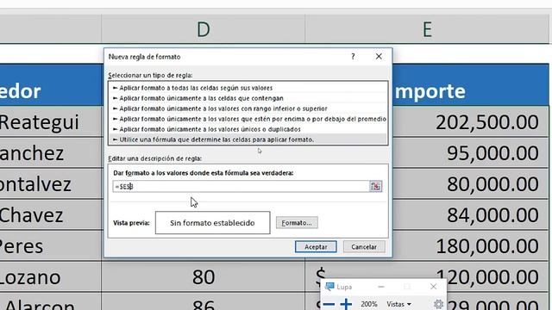Screen dimensions: 552x310
Task: Click the Chavez name cell
Action: 51,214
